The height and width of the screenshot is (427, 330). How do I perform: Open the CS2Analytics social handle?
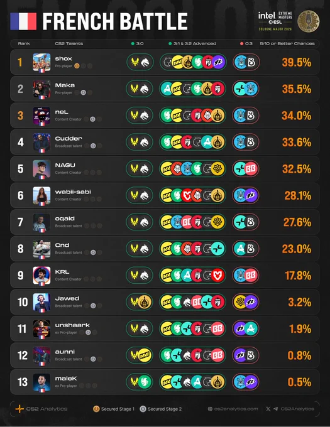[297, 409]
